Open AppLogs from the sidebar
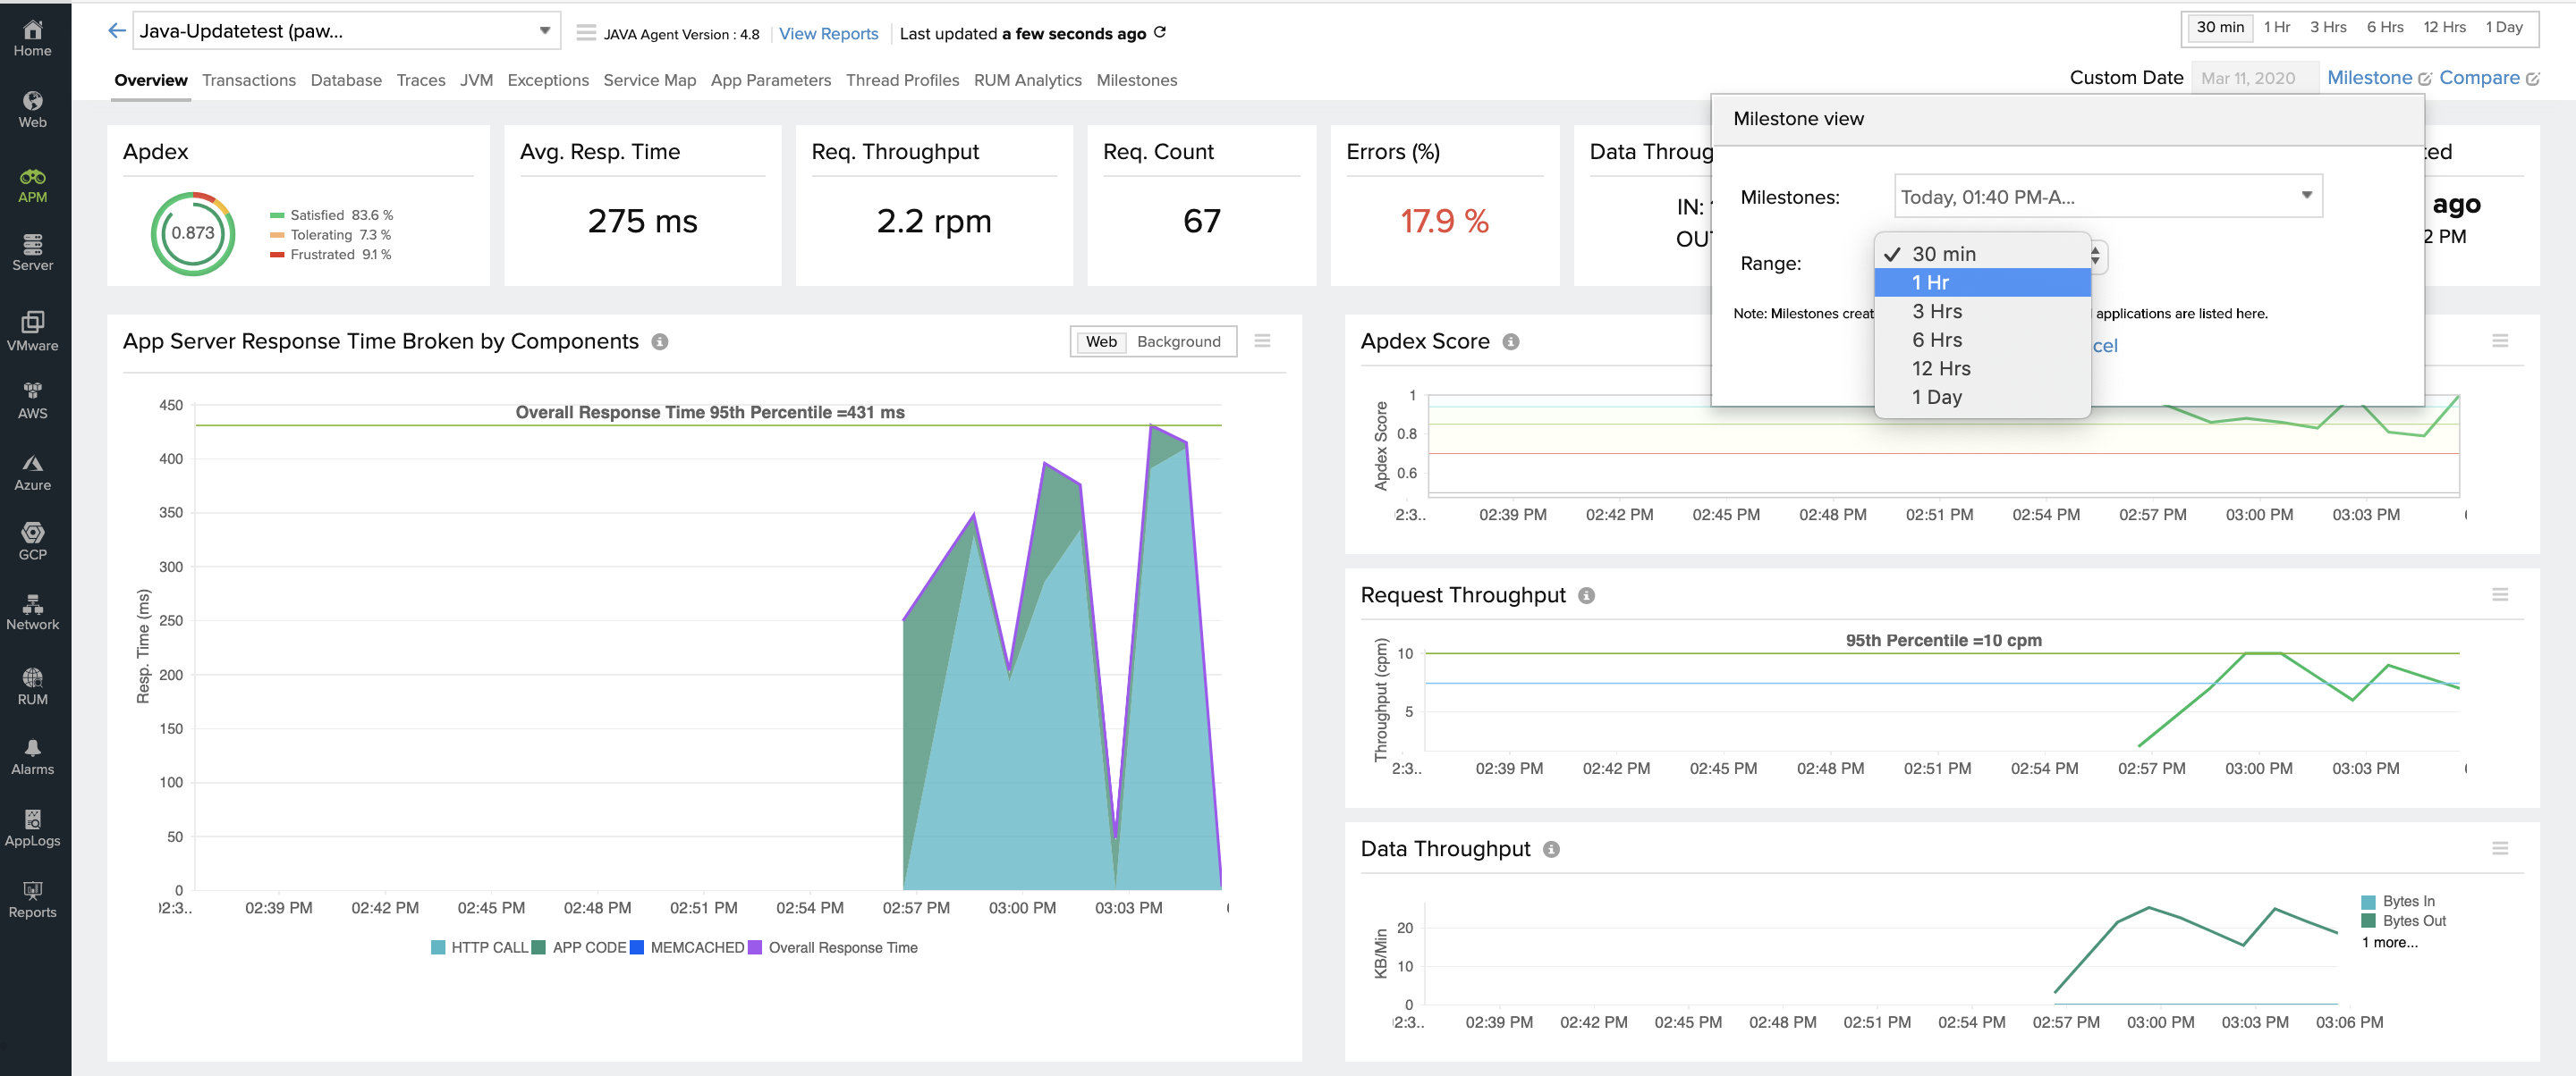 pos(32,828)
